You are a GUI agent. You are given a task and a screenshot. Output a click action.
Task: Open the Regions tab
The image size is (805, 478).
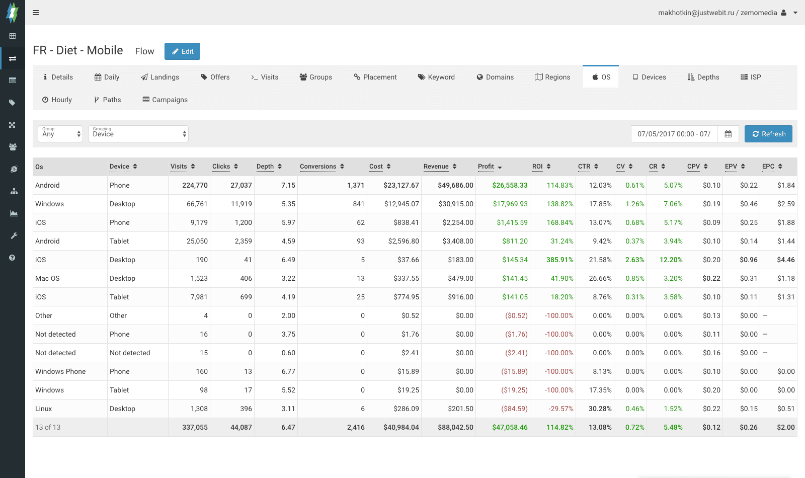click(x=552, y=77)
